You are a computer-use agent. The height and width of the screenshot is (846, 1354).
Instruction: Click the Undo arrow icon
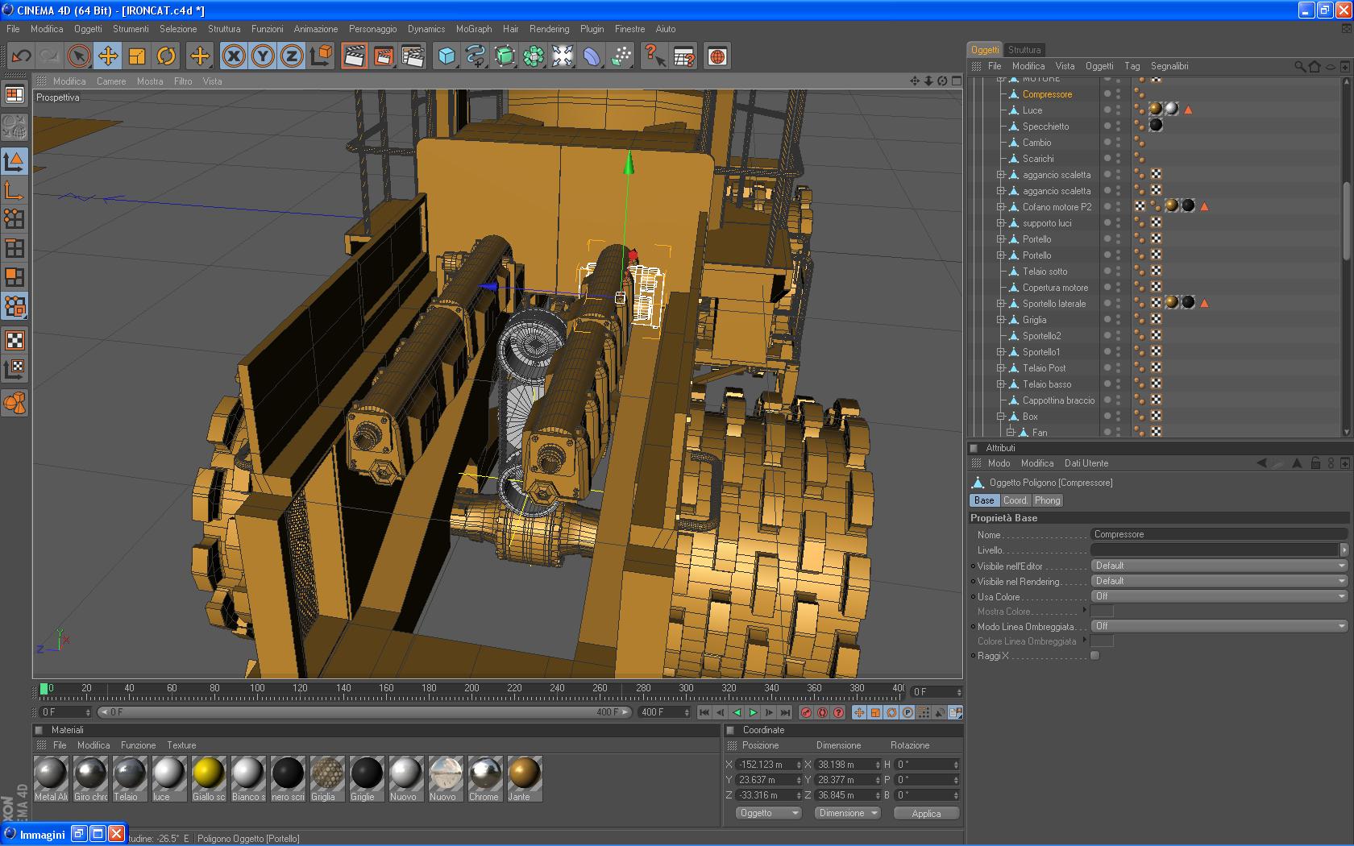click(x=21, y=56)
